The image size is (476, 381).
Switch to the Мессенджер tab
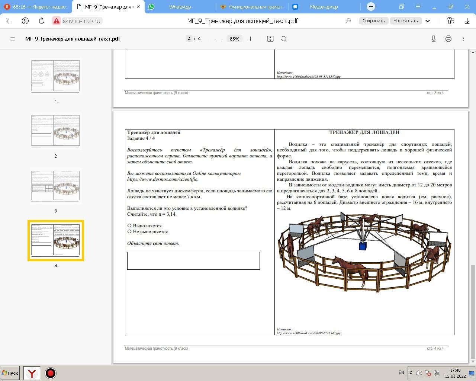[324, 7]
